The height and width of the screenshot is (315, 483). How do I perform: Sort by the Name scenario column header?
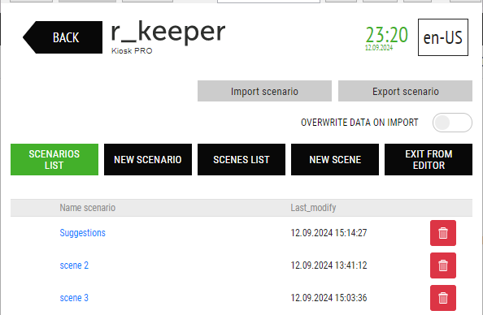[88, 208]
